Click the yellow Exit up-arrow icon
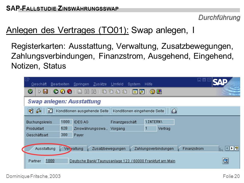The width and height of the screenshot is (244, 183). tap(63, 91)
